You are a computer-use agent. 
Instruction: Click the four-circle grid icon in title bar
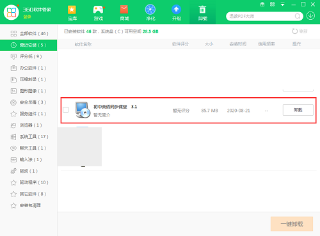(x=272, y=4)
